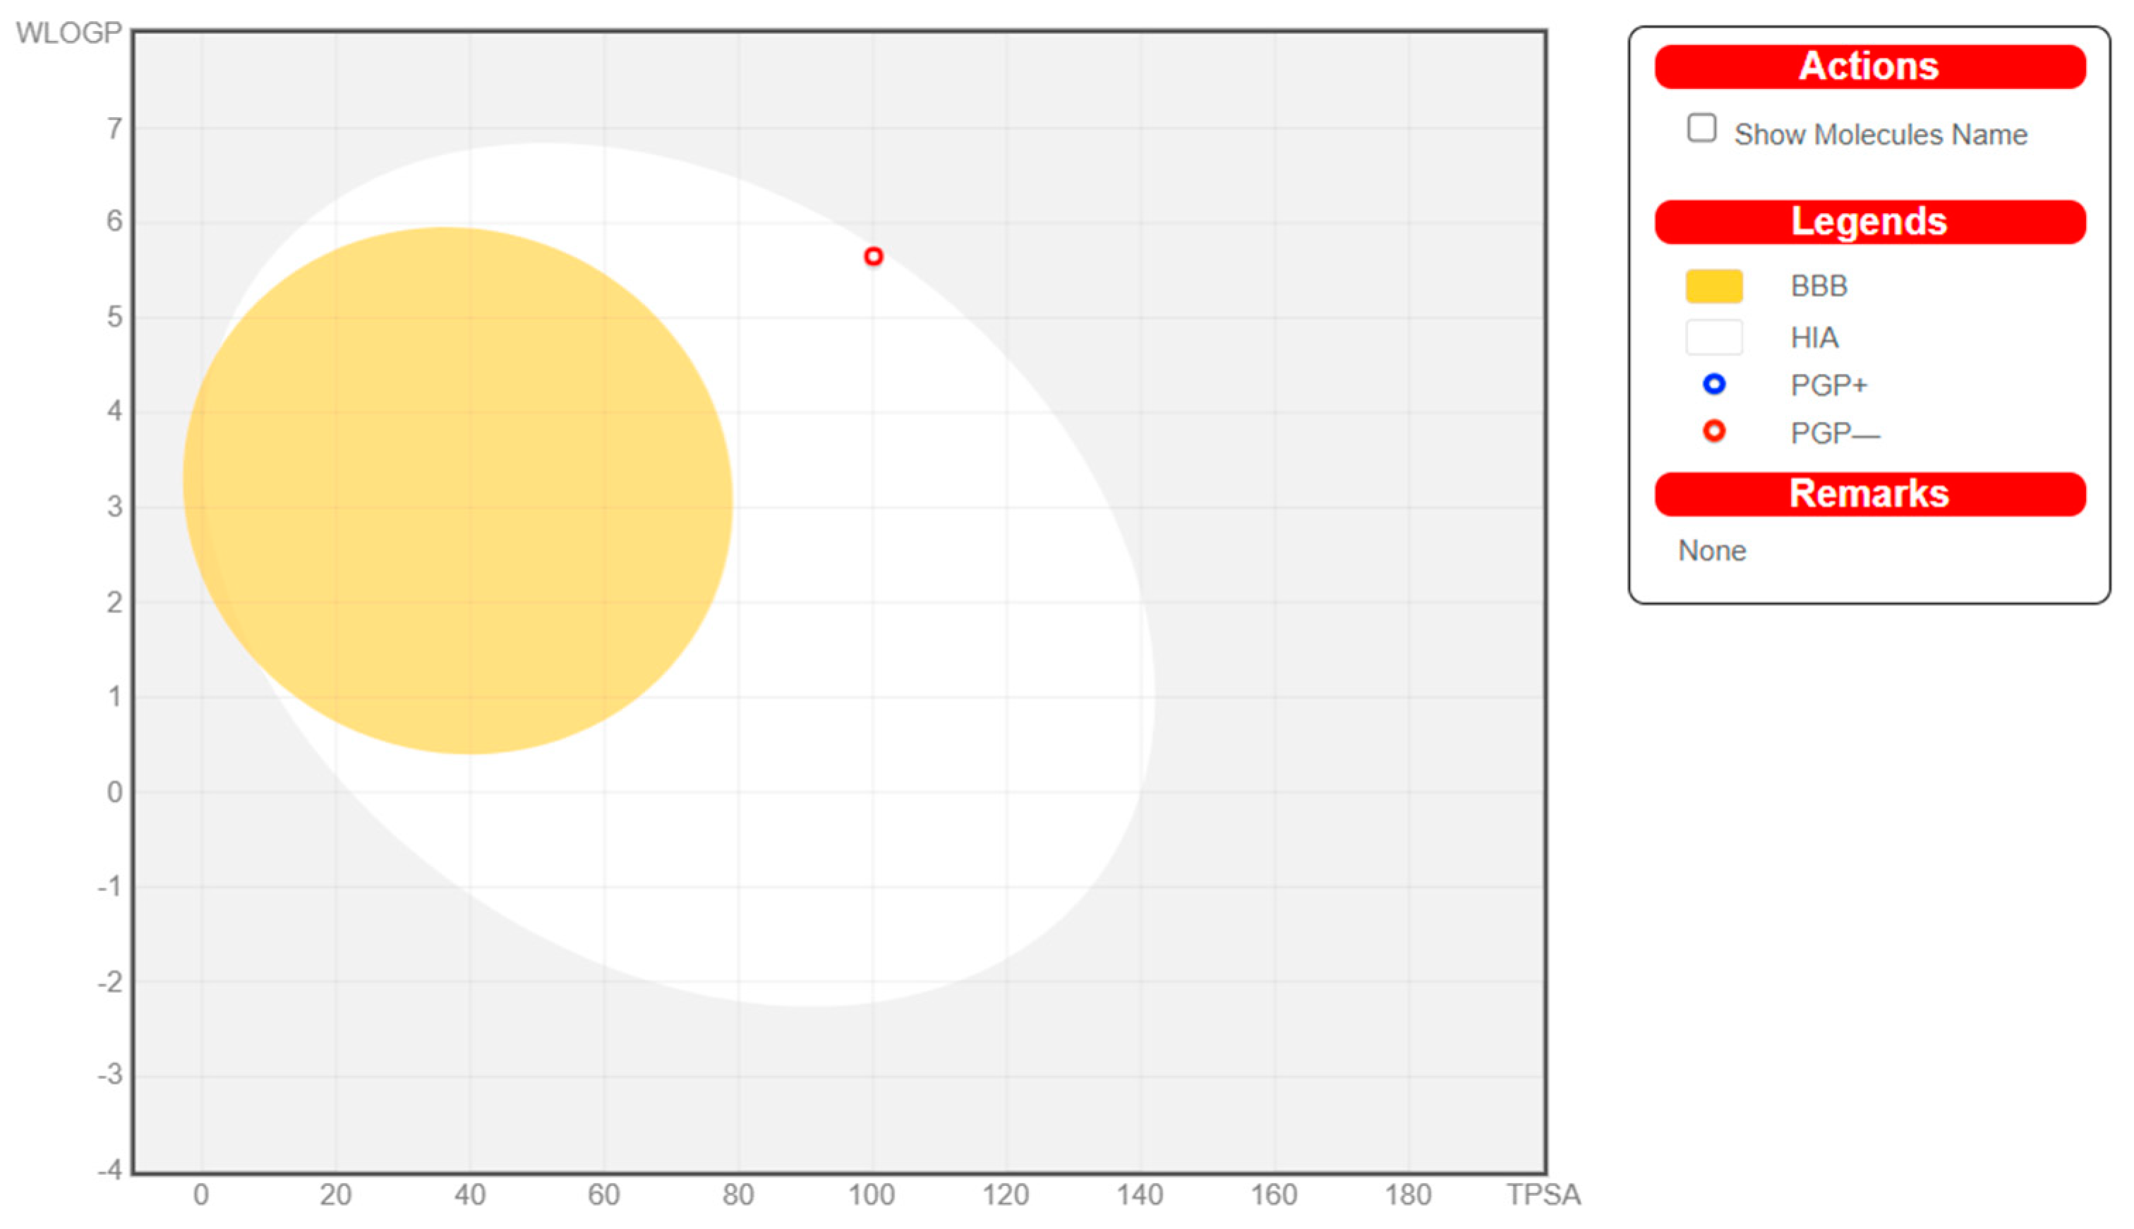Viewport: 2134px width, 1229px height.
Task: Click the BBB legend label
Action: tap(1819, 286)
